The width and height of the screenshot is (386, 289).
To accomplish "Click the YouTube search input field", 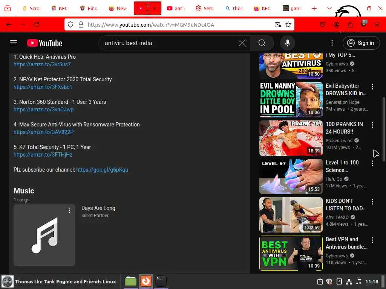I will click(x=170, y=43).
